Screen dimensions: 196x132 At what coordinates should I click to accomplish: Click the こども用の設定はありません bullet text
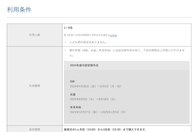coord(88,42)
